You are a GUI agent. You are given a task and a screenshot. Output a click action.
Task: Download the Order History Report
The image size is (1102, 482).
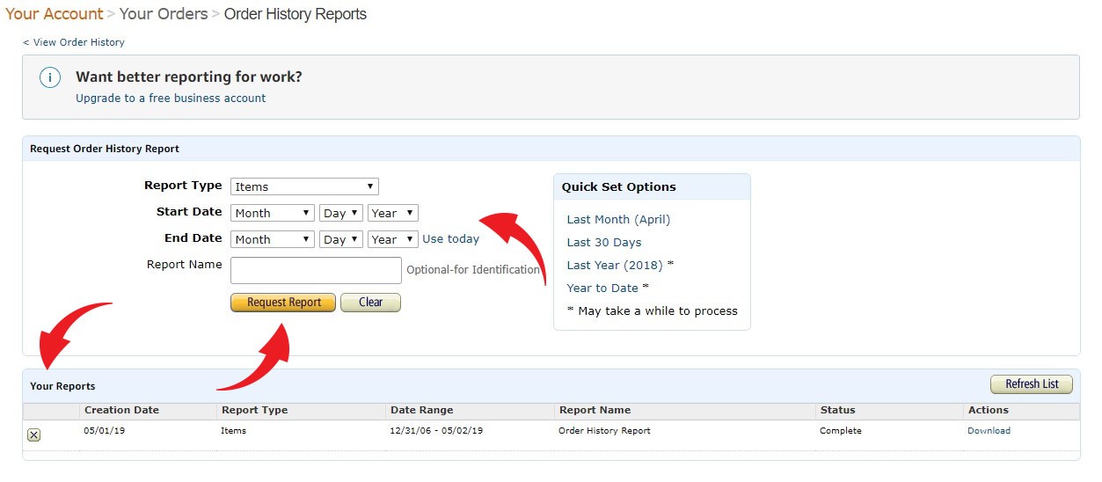(989, 431)
